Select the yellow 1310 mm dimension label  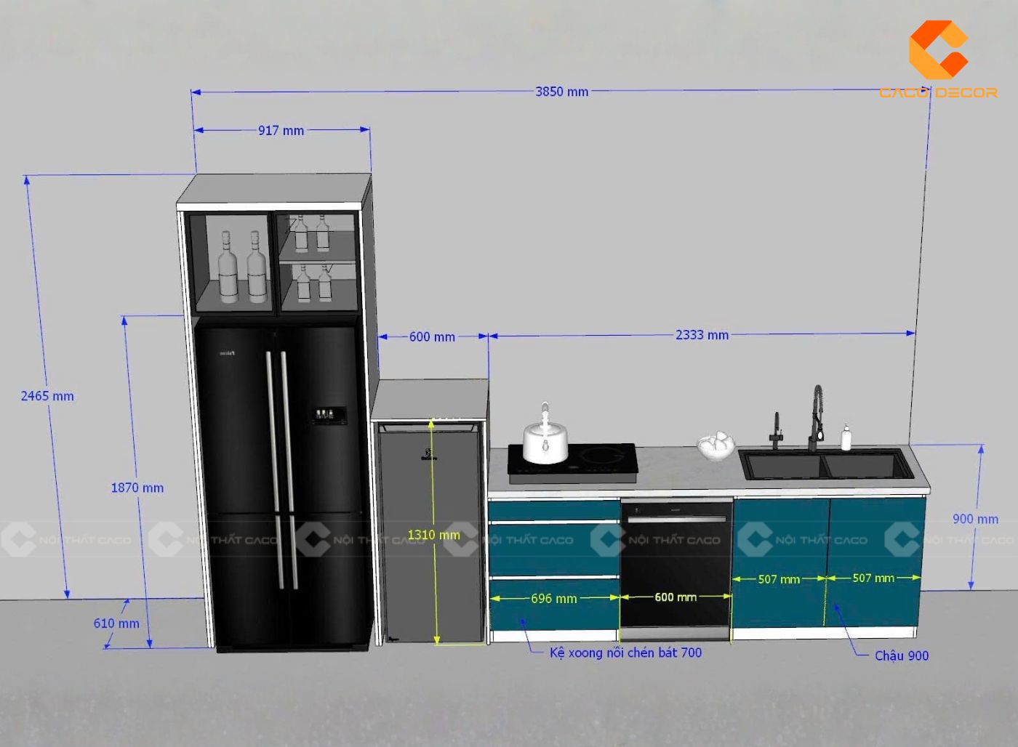tap(433, 535)
